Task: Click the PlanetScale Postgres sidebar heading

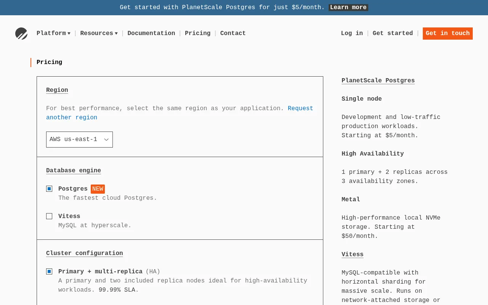Action: tap(378, 81)
